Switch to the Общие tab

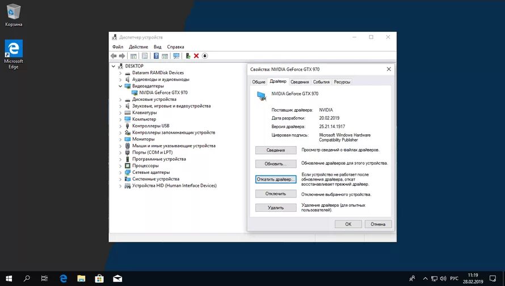(x=259, y=82)
